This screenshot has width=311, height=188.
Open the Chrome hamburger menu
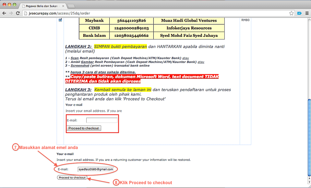(x=307, y=13)
